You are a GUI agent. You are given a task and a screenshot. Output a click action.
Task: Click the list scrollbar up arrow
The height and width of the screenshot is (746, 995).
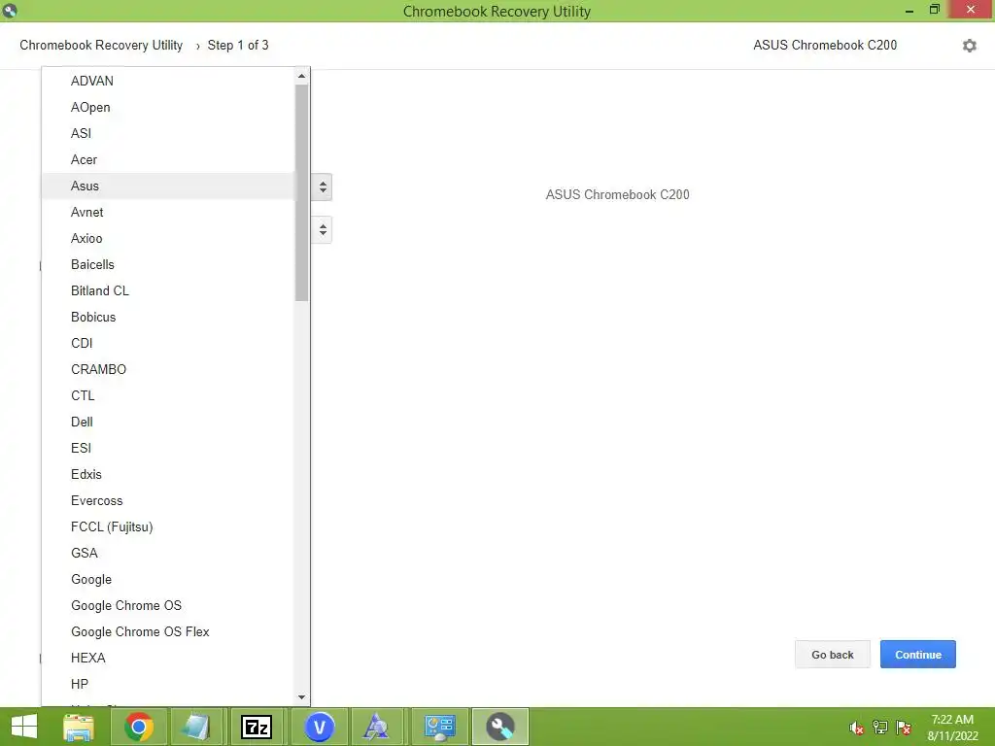click(301, 76)
